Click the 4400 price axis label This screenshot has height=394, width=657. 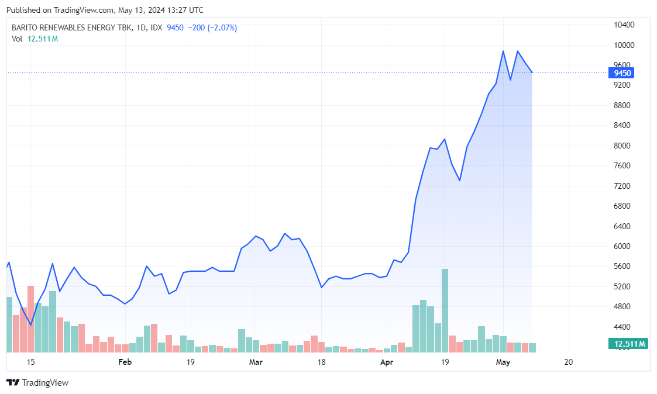[x=622, y=327]
